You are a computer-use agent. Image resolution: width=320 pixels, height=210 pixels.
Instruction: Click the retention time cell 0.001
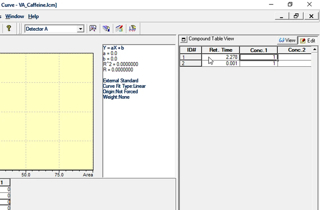[x=221, y=64]
